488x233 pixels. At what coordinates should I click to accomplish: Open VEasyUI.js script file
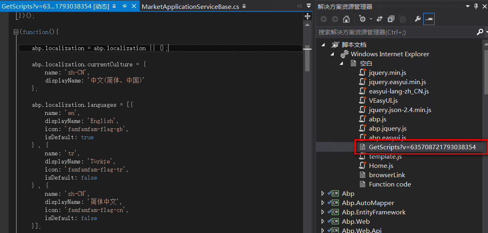click(x=383, y=100)
